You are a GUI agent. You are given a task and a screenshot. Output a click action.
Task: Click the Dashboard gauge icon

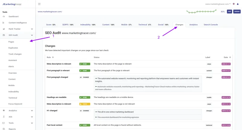pos(4,17)
